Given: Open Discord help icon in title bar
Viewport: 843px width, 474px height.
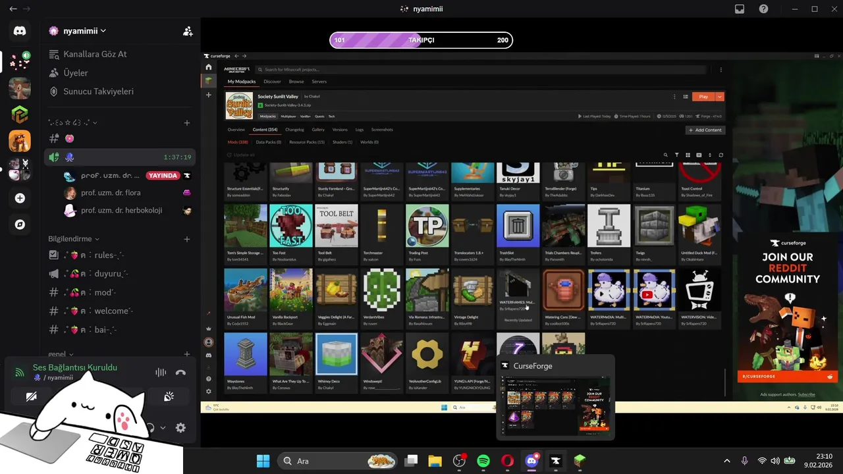Looking at the screenshot, I should 763,9.
